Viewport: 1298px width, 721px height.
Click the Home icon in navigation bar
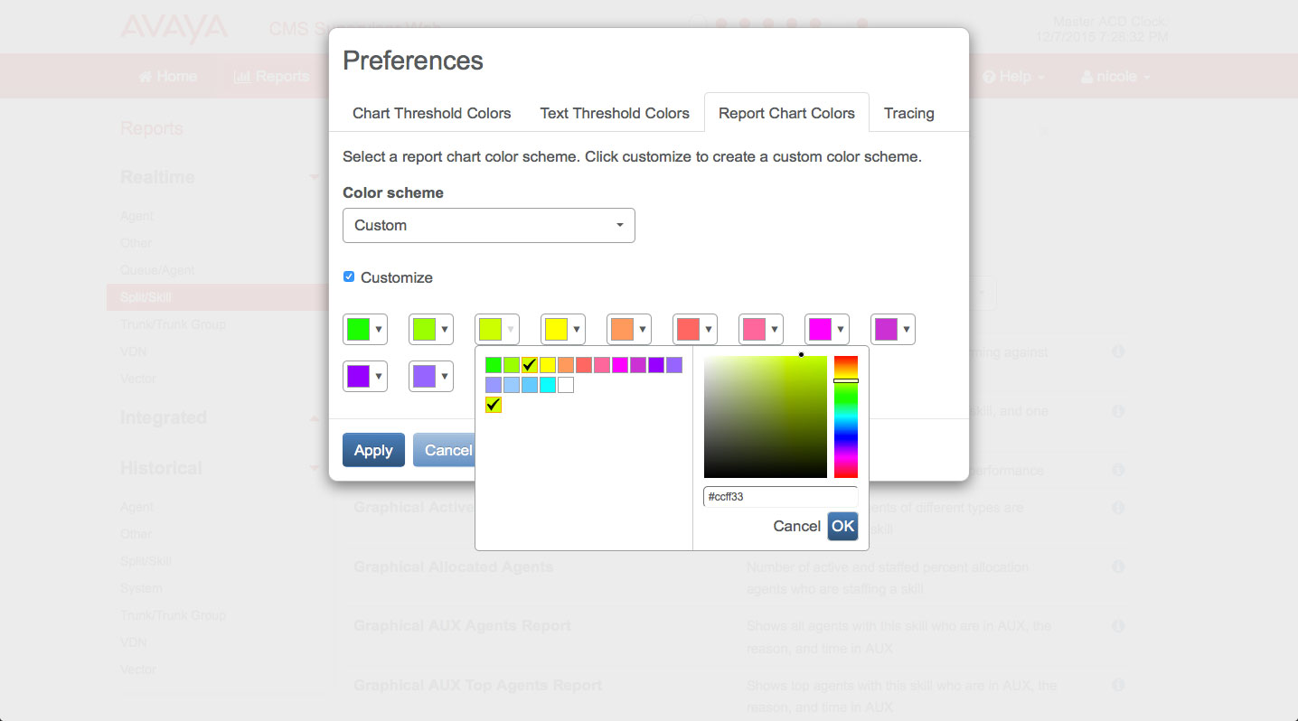coord(145,77)
